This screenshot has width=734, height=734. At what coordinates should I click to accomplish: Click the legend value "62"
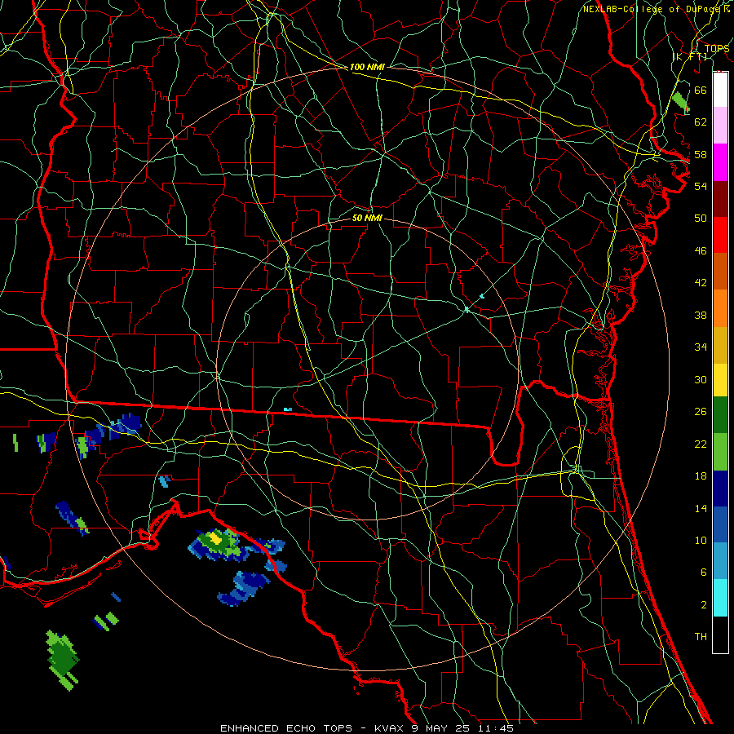pyautogui.click(x=701, y=122)
